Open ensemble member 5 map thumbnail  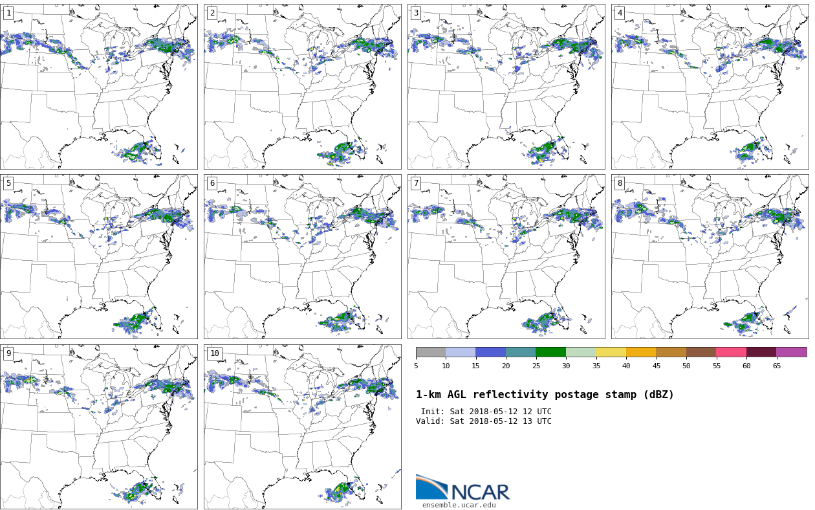[x=99, y=256]
